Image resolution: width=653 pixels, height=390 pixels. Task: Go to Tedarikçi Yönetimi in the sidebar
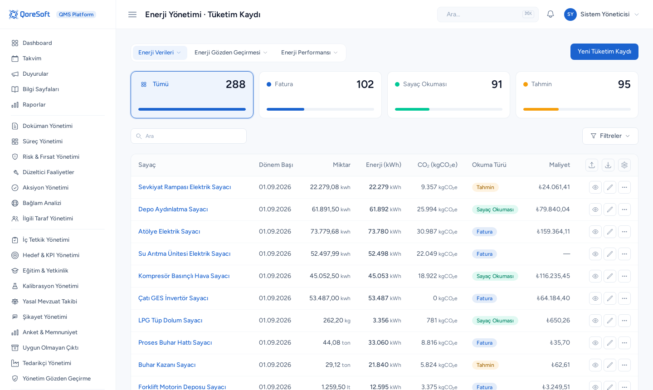[58, 363]
